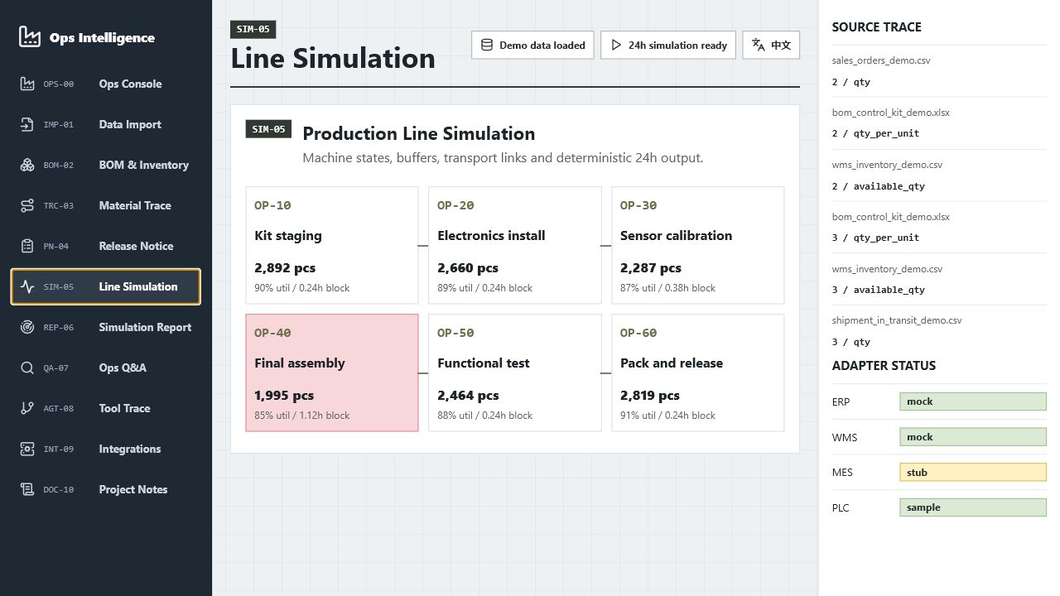The height and width of the screenshot is (596, 1060).
Task: Click the ADAPTER STATUS heading
Action: click(884, 366)
